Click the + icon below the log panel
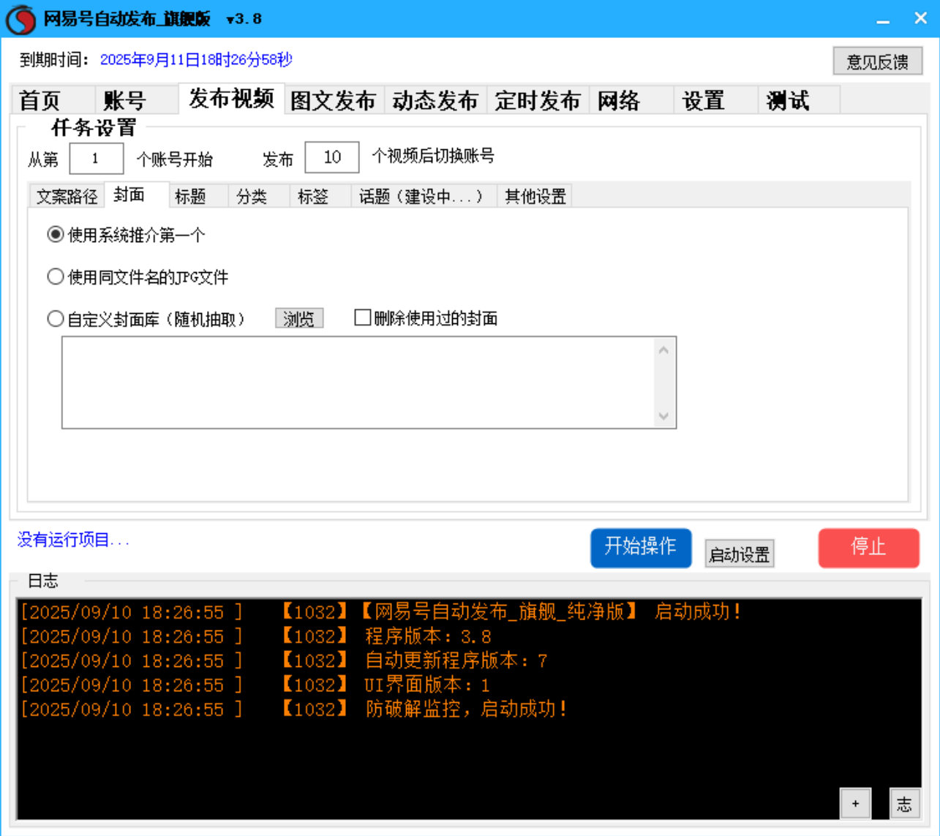This screenshot has width=940, height=836. (x=855, y=802)
